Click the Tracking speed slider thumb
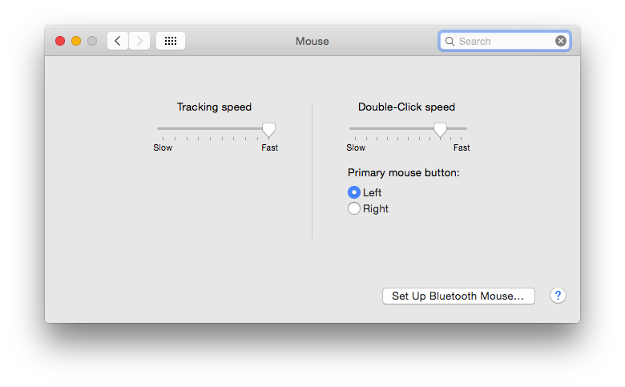Image resolution: width=625 pixels, height=387 pixels. click(x=269, y=129)
